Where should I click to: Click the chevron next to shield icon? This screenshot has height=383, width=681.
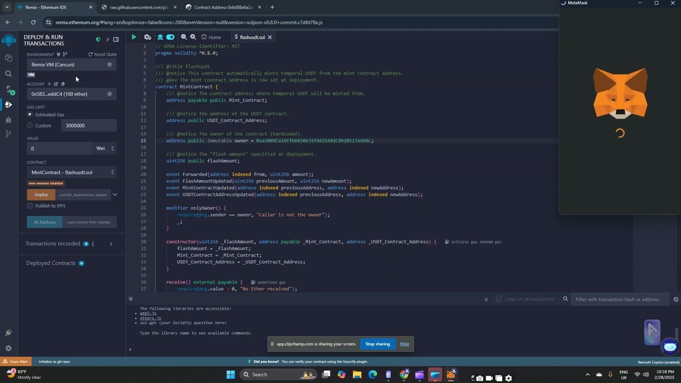107,40
